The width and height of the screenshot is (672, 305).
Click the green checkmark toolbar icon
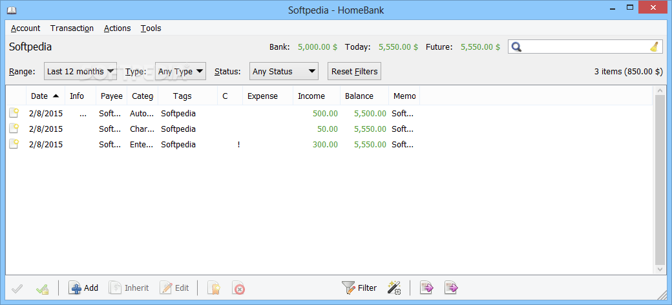[42, 289]
